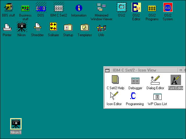The height and width of the screenshot is (139, 186).
Task: Open the Startup folder icon
Action: click(68, 28)
